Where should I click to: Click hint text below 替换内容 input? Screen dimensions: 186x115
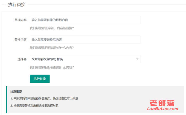52,48
